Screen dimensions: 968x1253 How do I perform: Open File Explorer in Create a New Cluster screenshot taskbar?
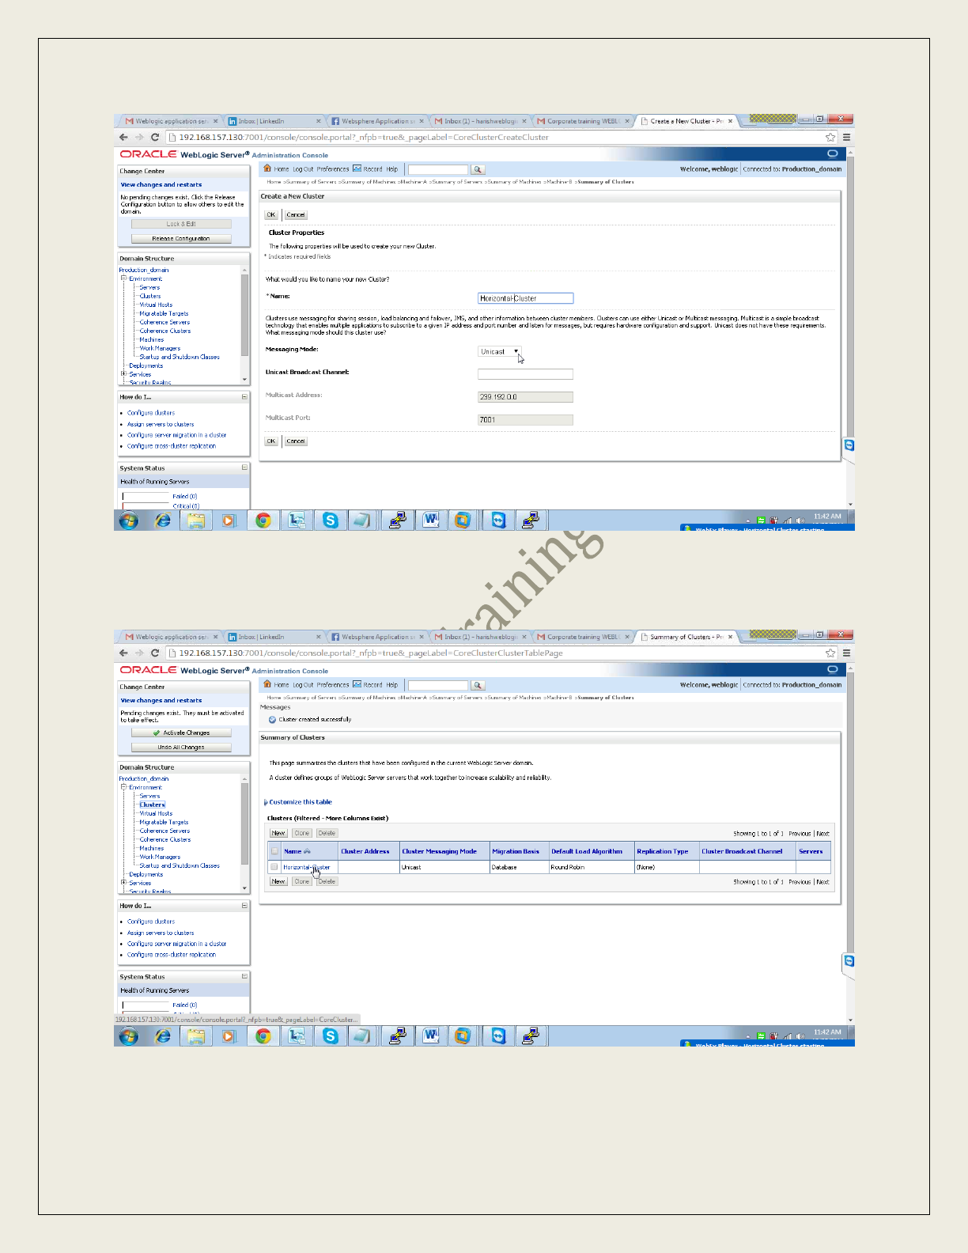click(196, 521)
